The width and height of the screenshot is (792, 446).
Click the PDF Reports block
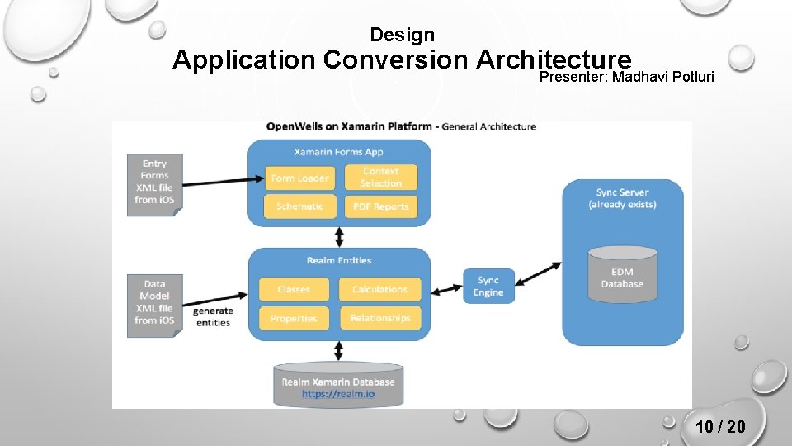coord(381,206)
